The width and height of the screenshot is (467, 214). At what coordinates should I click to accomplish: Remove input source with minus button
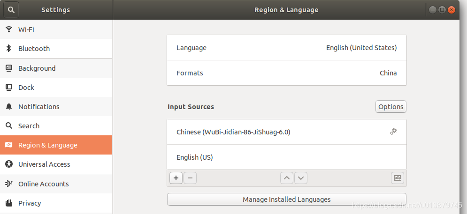point(190,178)
